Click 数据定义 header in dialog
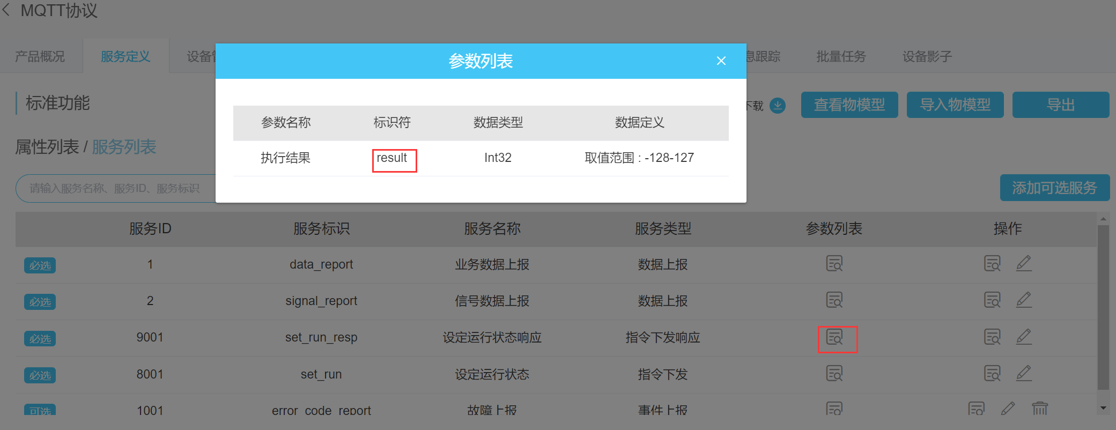This screenshot has height=430, width=1116. (x=639, y=123)
